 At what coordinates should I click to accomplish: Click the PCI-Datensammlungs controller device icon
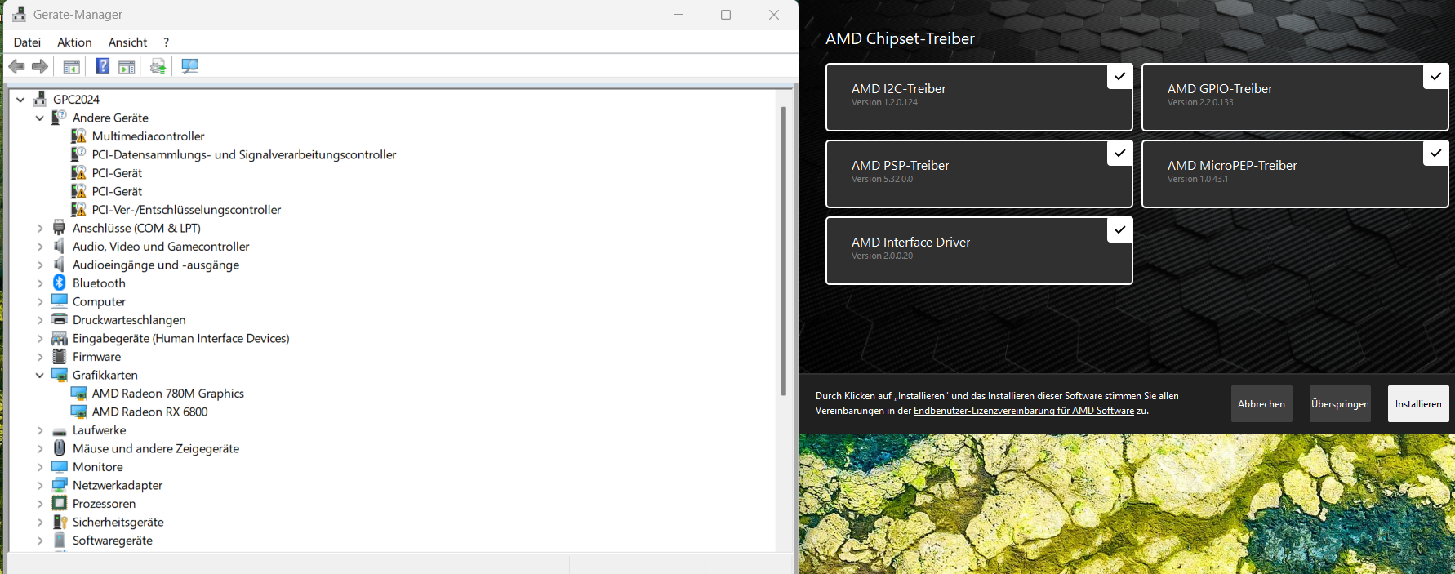tap(79, 154)
